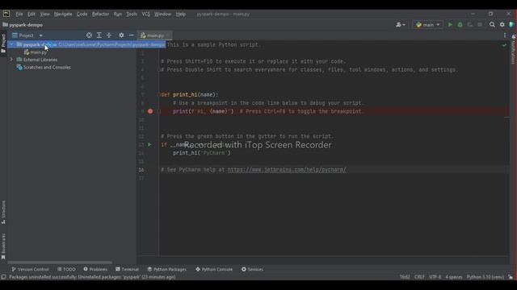Toggle the breakpoint on line 9

[x=150, y=111]
